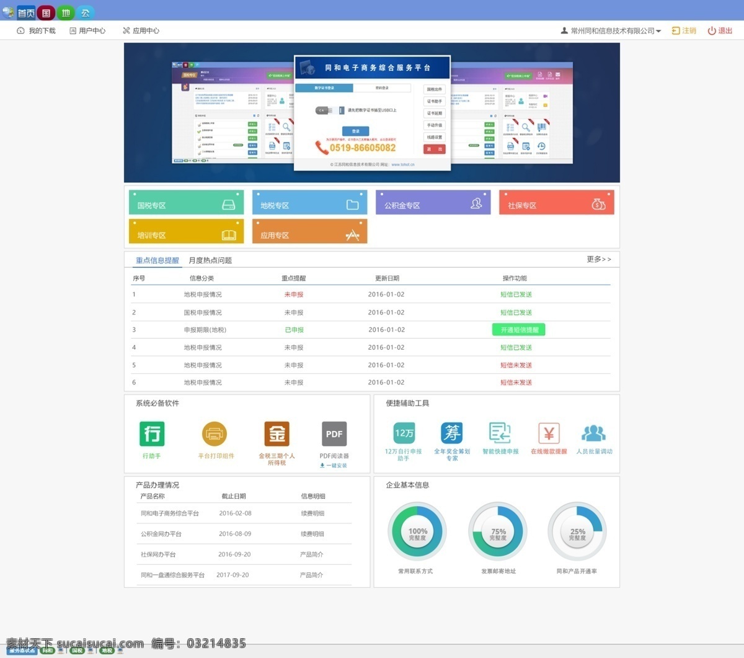This screenshot has height=658, width=744.
Task: Open the 全年奖金筹划专家 tool
Action: point(452,433)
